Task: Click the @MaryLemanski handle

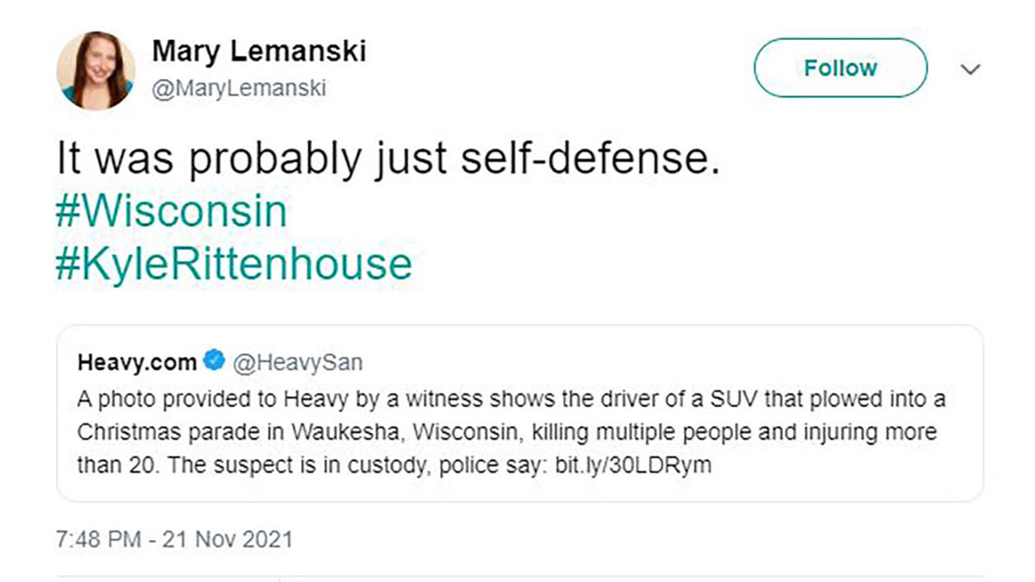Action: click(x=239, y=89)
